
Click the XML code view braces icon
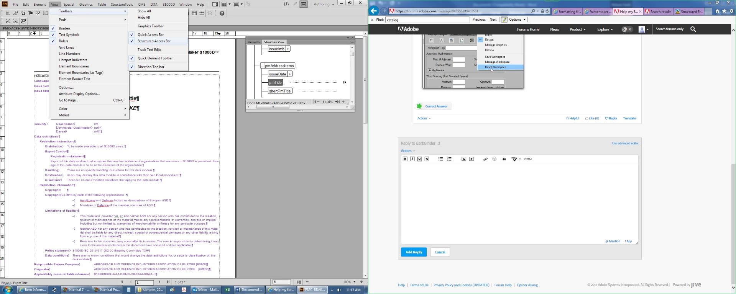pos(286,4)
